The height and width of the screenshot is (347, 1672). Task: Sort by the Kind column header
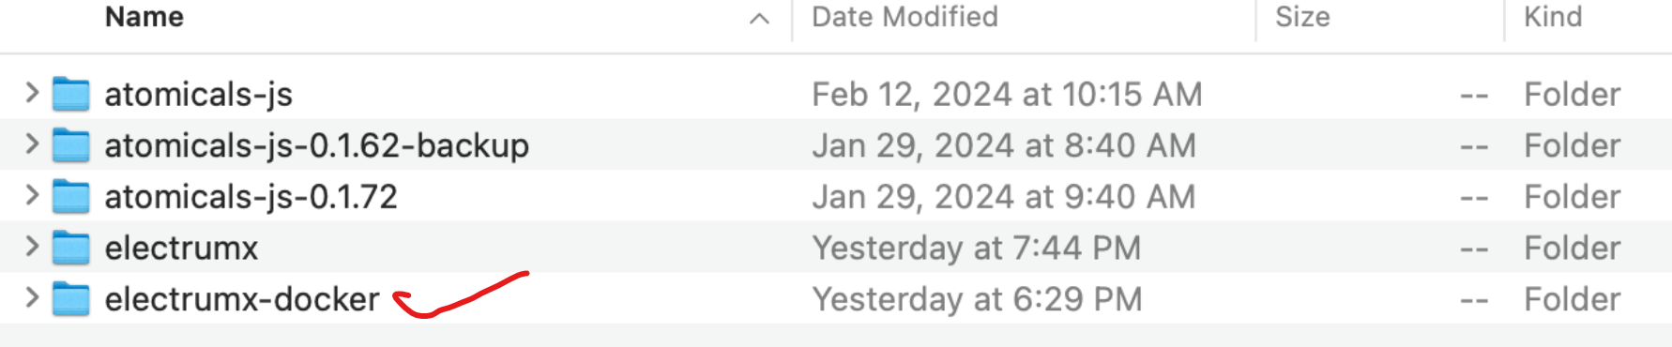click(x=1553, y=17)
